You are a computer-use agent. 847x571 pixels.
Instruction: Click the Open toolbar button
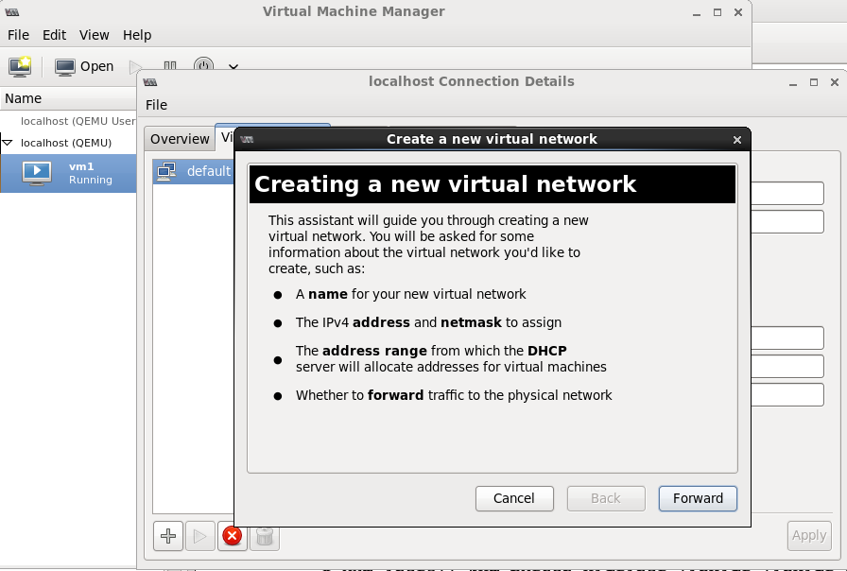84,66
